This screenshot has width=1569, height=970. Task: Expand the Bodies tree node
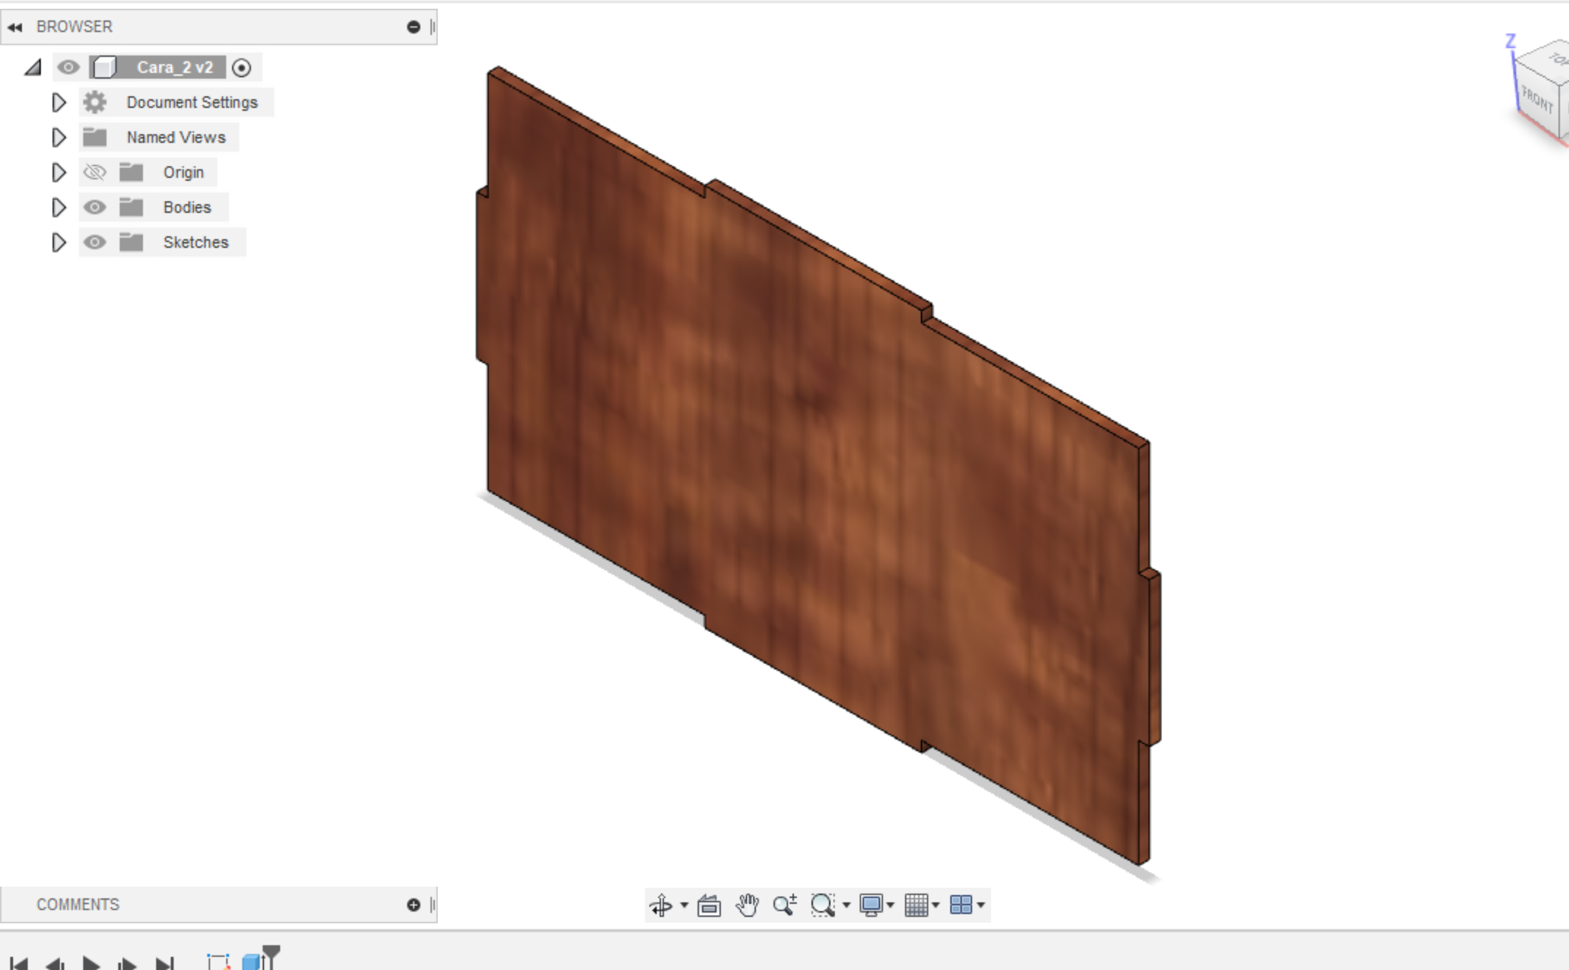pos(58,207)
